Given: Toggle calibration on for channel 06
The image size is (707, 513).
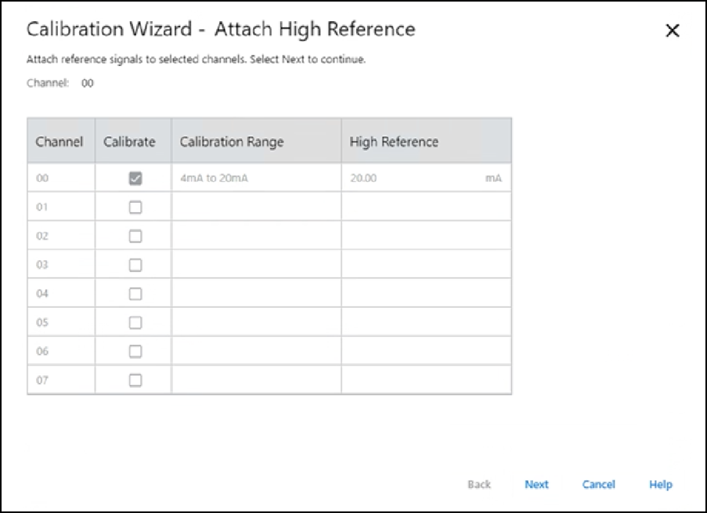Looking at the screenshot, I should point(135,352).
